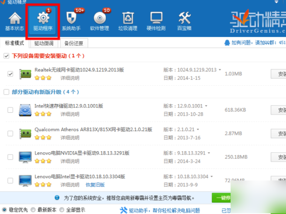Click the red badge on 软件管理
Screen dimensions: 286x214
tap(107, 10)
